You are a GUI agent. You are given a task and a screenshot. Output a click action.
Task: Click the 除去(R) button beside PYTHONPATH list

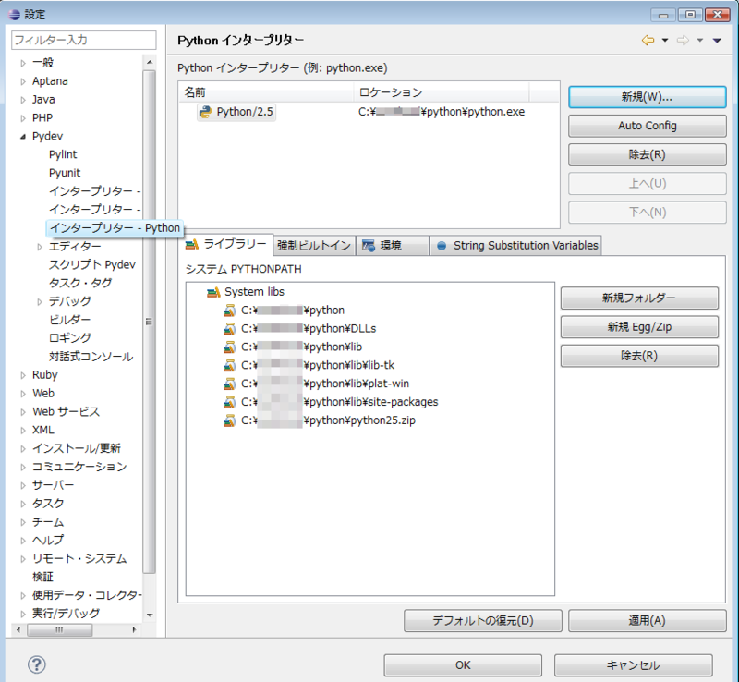point(639,356)
